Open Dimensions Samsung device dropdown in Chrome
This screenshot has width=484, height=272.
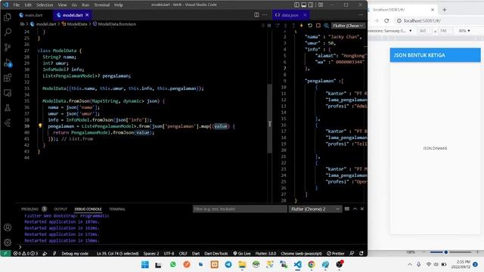pos(390,31)
